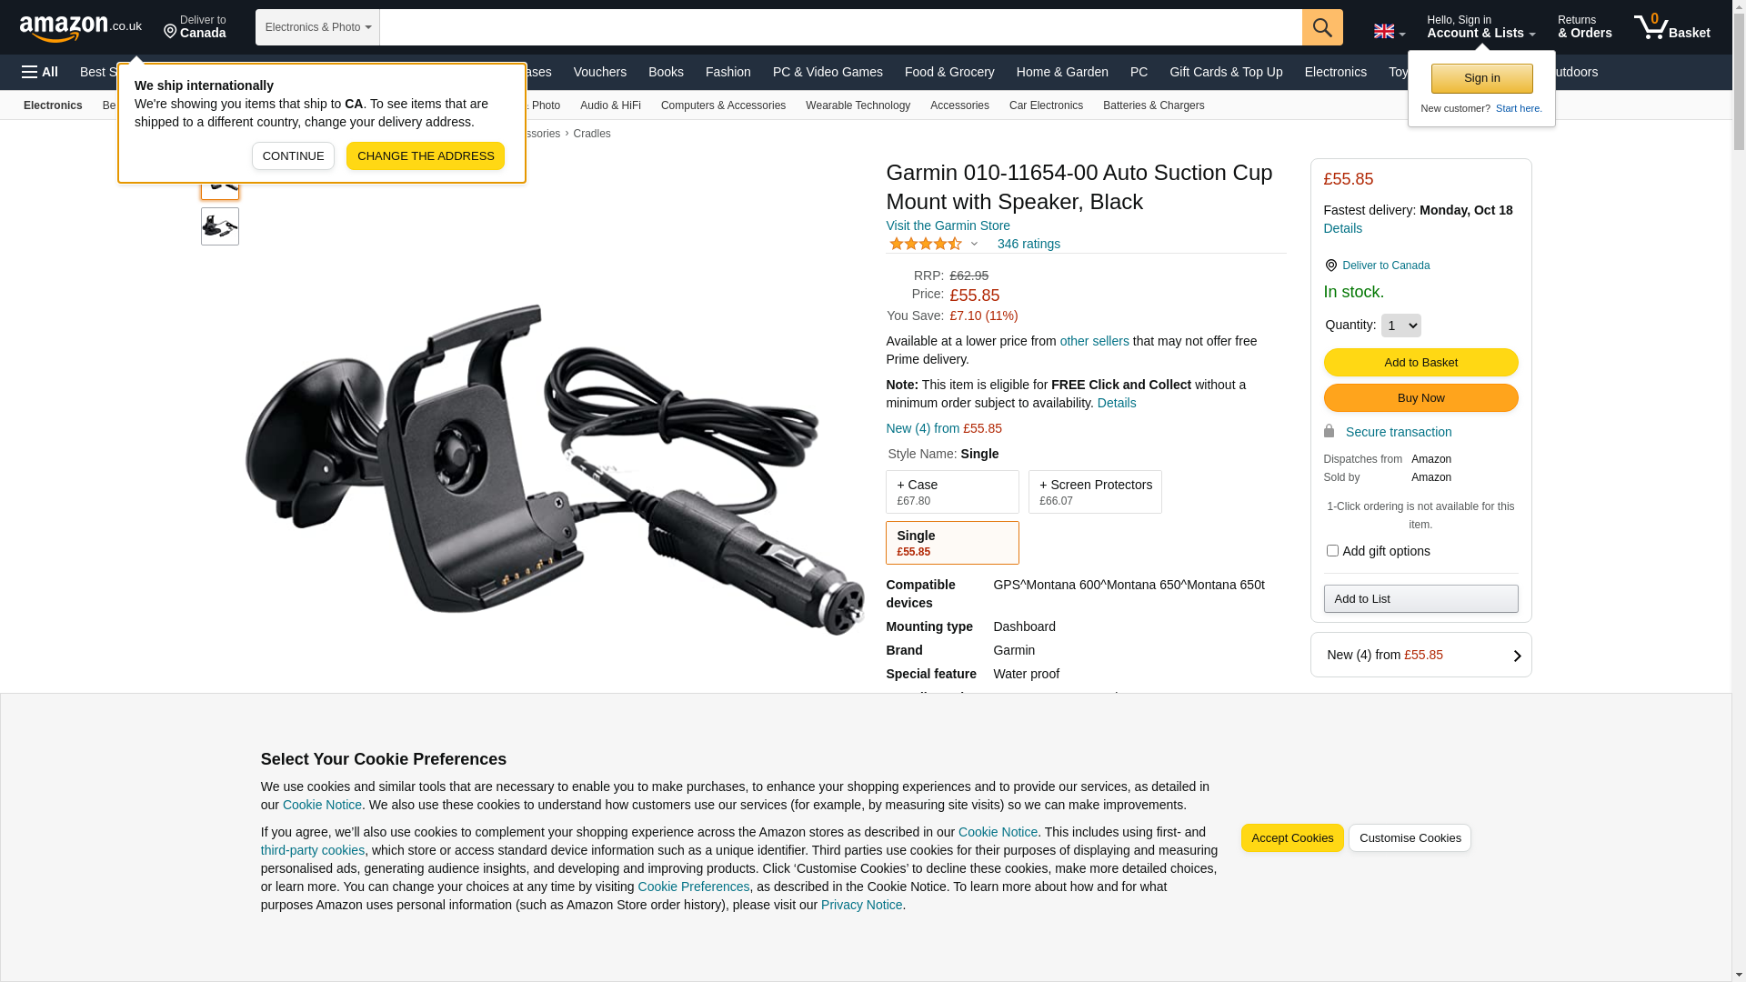Open the Books menu item

point(666,72)
